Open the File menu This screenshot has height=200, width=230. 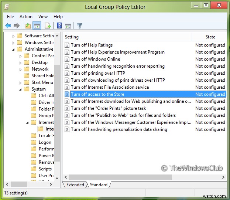pos(10,17)
